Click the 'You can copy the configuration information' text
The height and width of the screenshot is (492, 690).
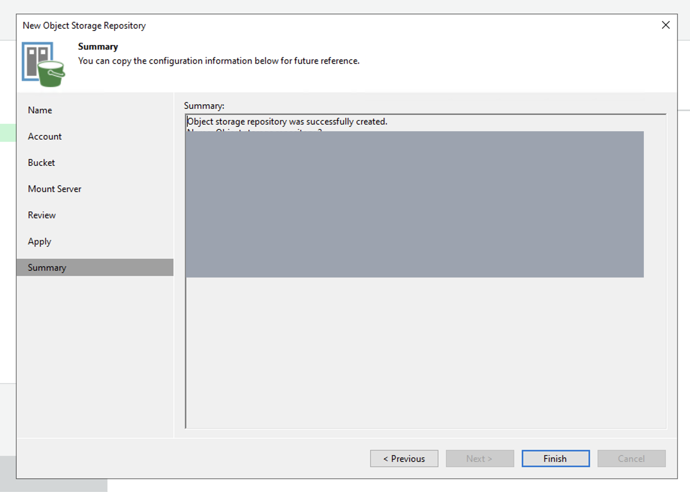click(x=218, y=61)
